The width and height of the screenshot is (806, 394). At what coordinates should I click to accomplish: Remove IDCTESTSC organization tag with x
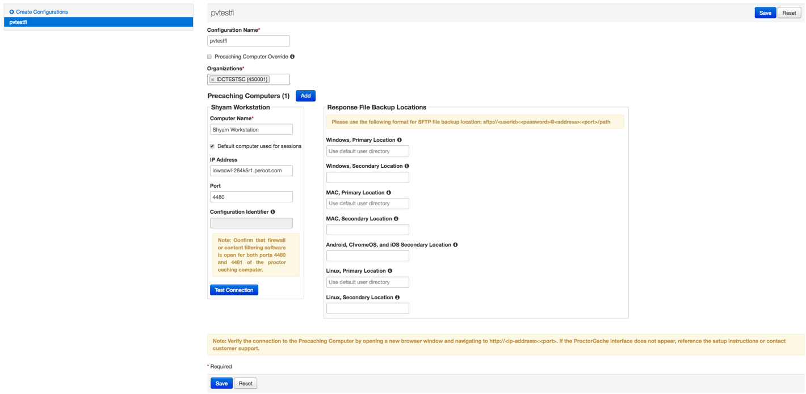click(213, 80)
